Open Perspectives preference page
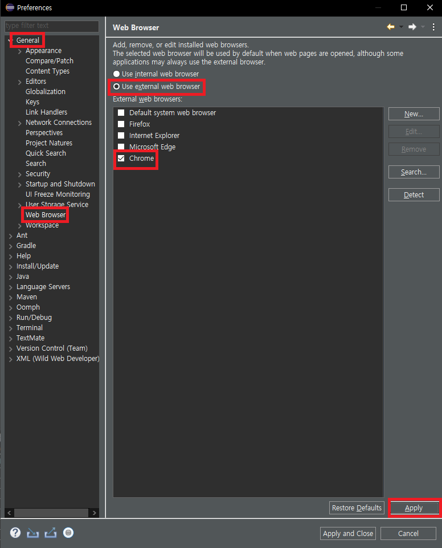The height and width of the screenshot is (548, 442). pyautogui.click(x=44, y=133)
